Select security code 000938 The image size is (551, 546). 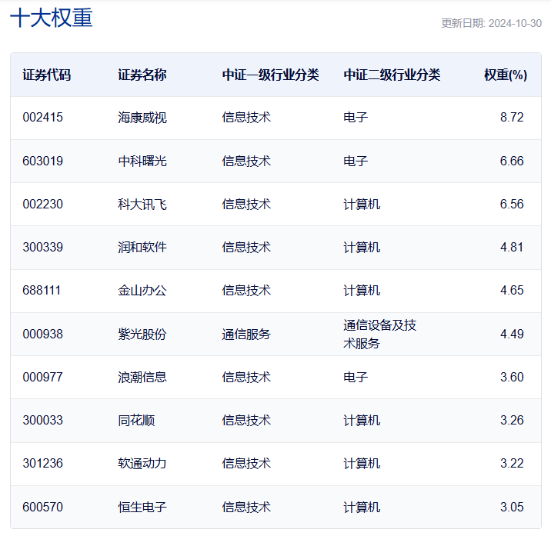pyautogui.click(x=43, y=334)
